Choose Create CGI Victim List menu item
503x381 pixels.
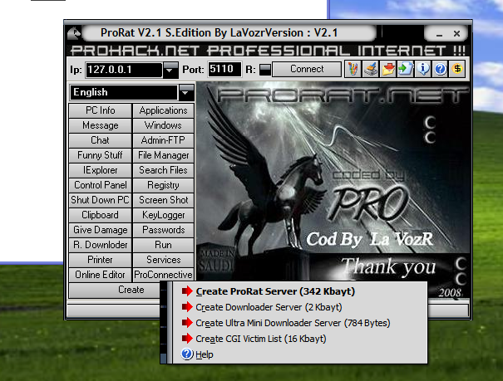click(260, 339)
